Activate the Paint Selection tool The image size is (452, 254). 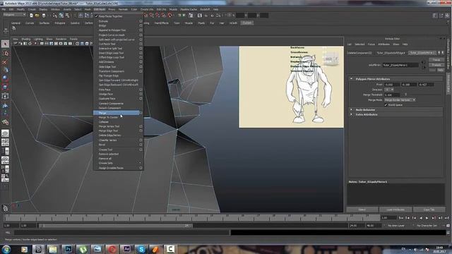5,61
